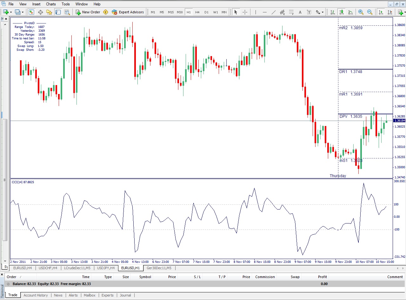Image resolution: width=406 pixels, height=300 pixels.
Task: Switch to the USDJPY,H4 chart tab
Action: 106,268
